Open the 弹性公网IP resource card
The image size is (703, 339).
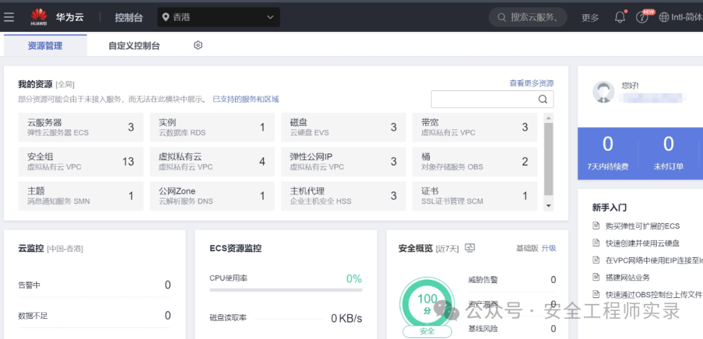click(344, 161)
